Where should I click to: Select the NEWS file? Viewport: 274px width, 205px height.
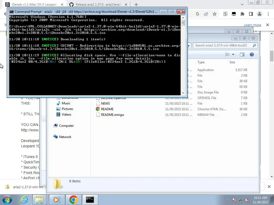(x=105, y=104)
